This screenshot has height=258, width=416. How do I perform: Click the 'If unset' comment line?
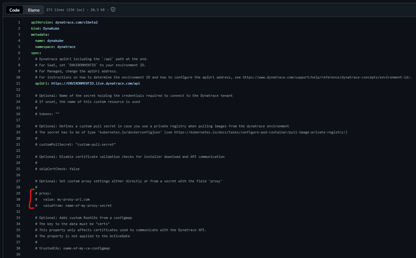(87, 102)
